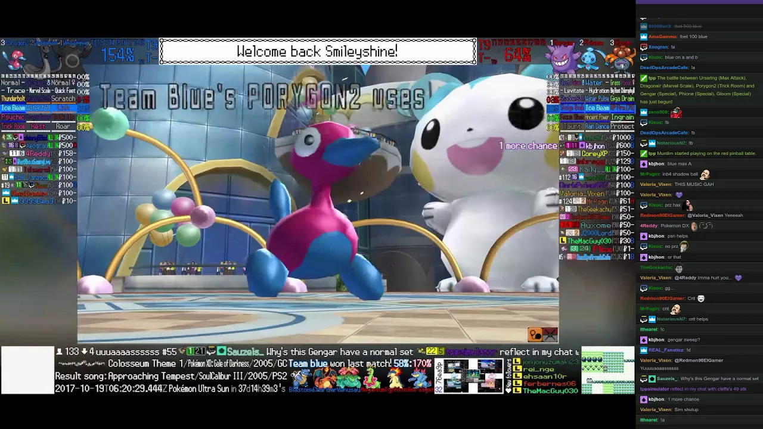Click 'Ingrain' in Team Red's move list
763x429 pixels.
click(622, 117)
